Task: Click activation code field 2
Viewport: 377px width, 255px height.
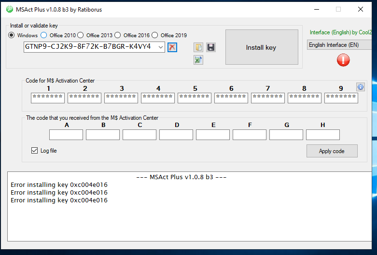Action: [84, 98]
